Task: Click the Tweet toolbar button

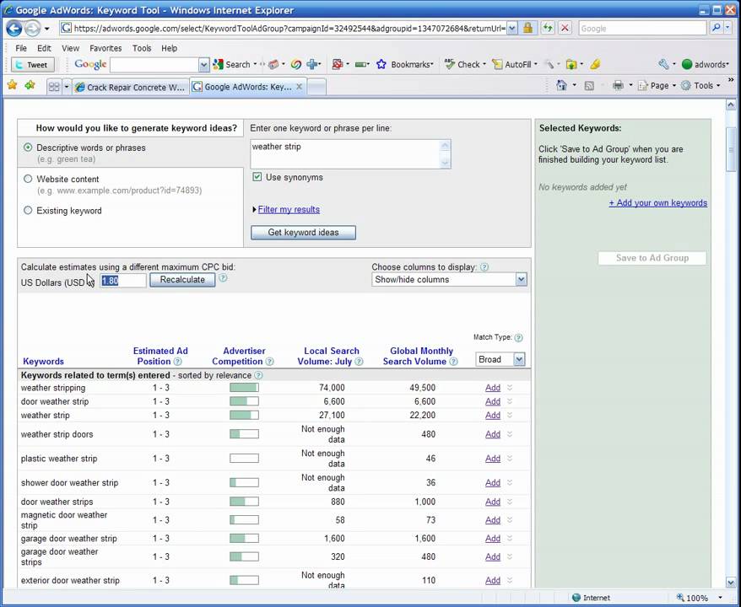Action: pos(33,65)
